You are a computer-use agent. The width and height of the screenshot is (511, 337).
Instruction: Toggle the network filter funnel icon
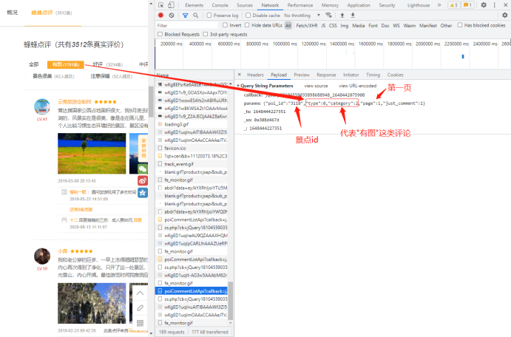click(x=185, y=16)
